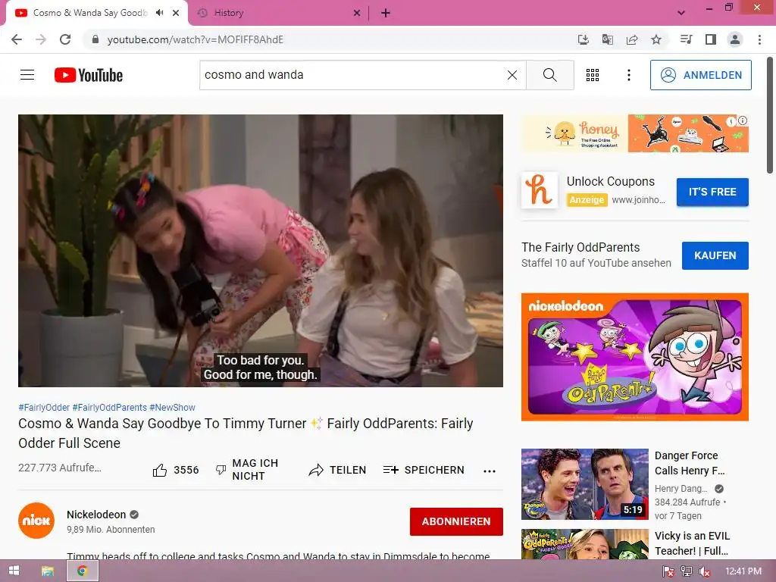Screen dimensions: 776x582
Task: Expand the tab search chevron
Action: [x=681, y=13]
